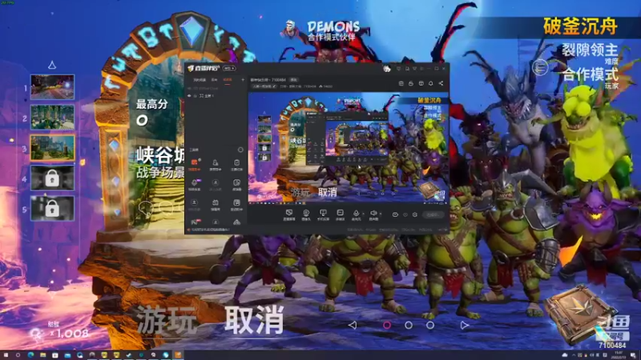Open the person silhouette tool in first row
Viewport: 641px width, 360px height.
216,165
